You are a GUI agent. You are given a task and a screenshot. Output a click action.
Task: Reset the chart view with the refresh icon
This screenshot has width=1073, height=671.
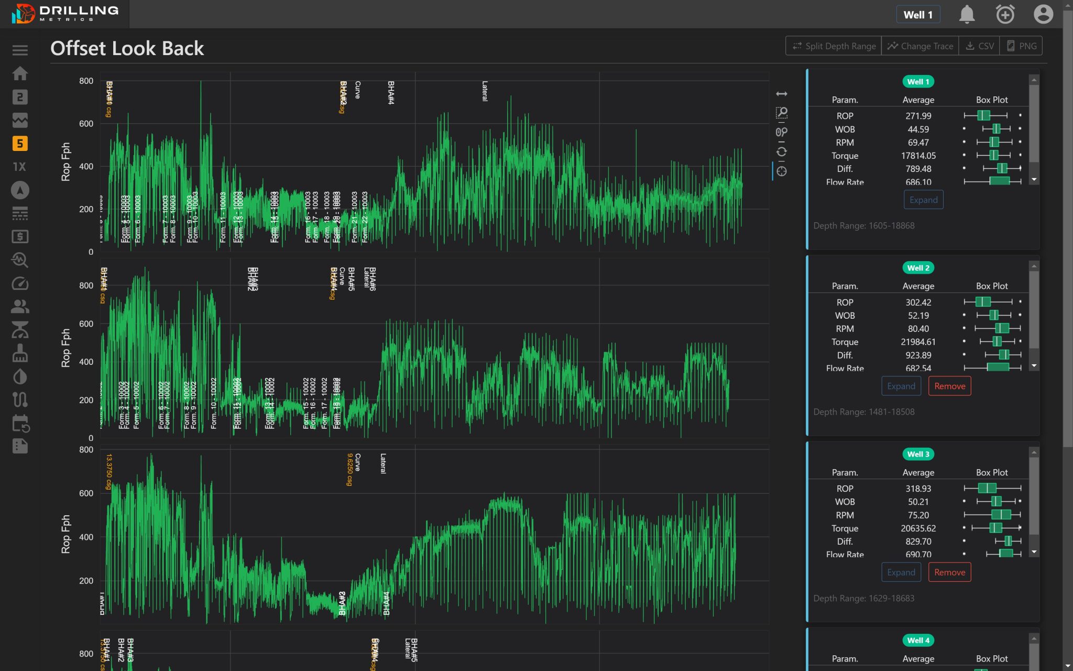(782, 153)
